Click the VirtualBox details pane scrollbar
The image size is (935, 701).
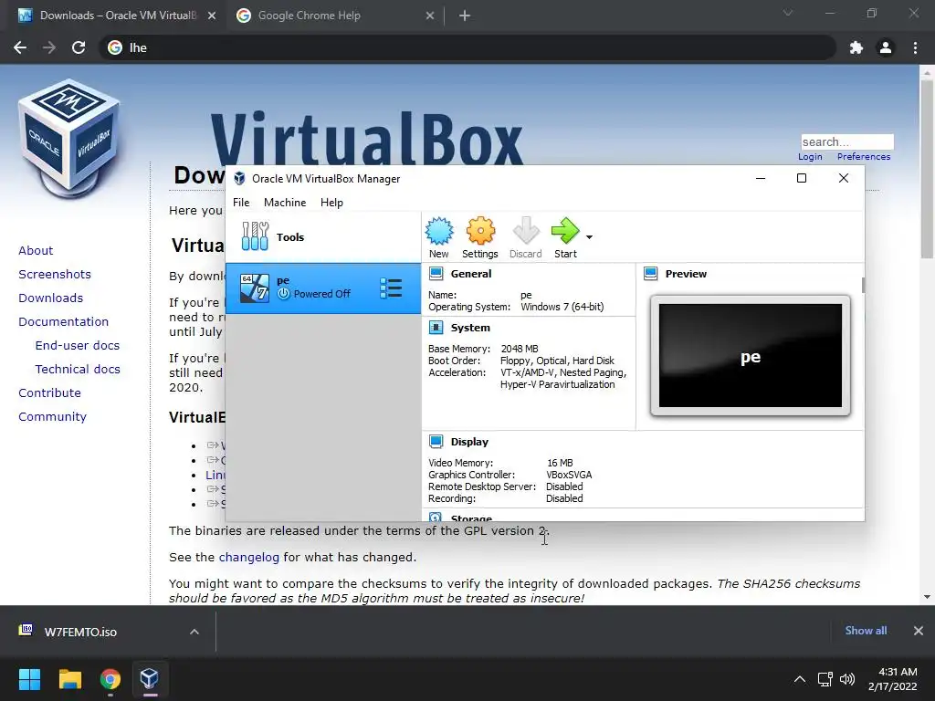point(863,285)
